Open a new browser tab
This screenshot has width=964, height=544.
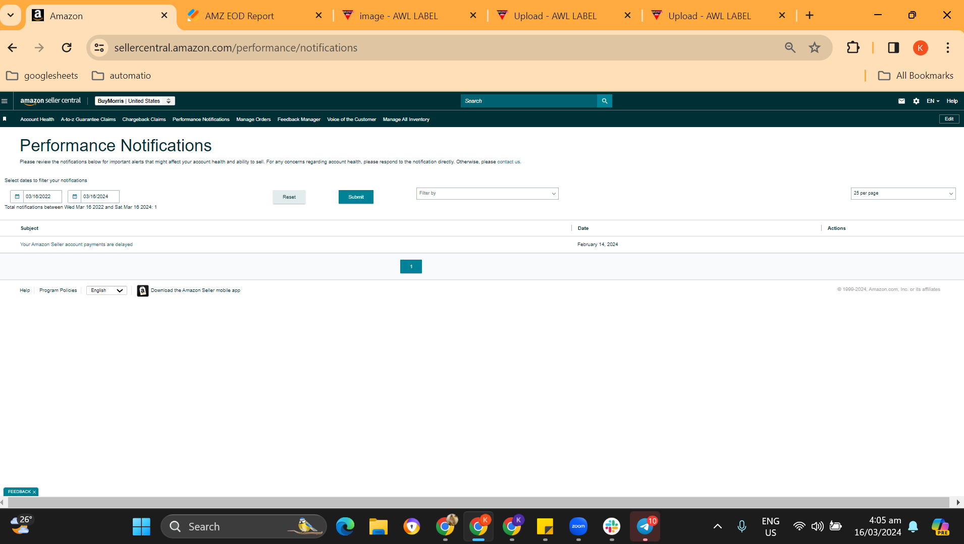point(810,16)
